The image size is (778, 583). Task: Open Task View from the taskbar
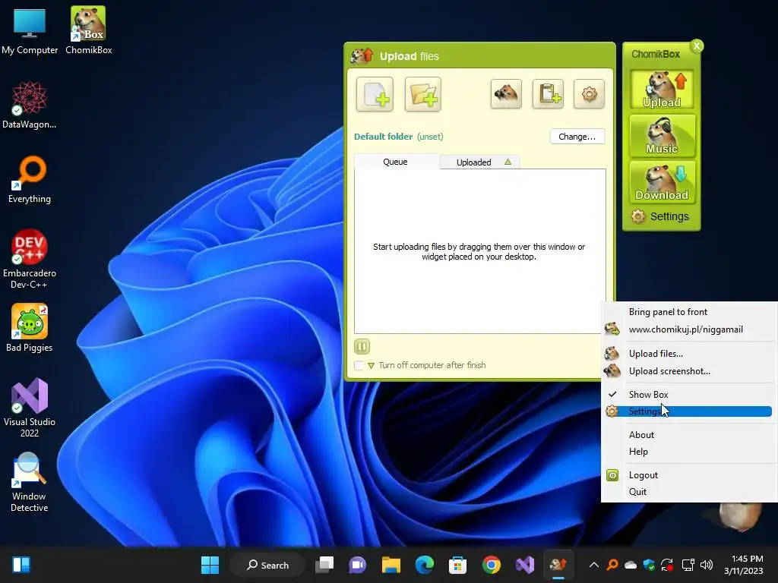324,565
